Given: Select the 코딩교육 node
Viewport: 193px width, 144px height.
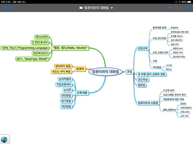Looking at the screenshot, I should 143,48.
